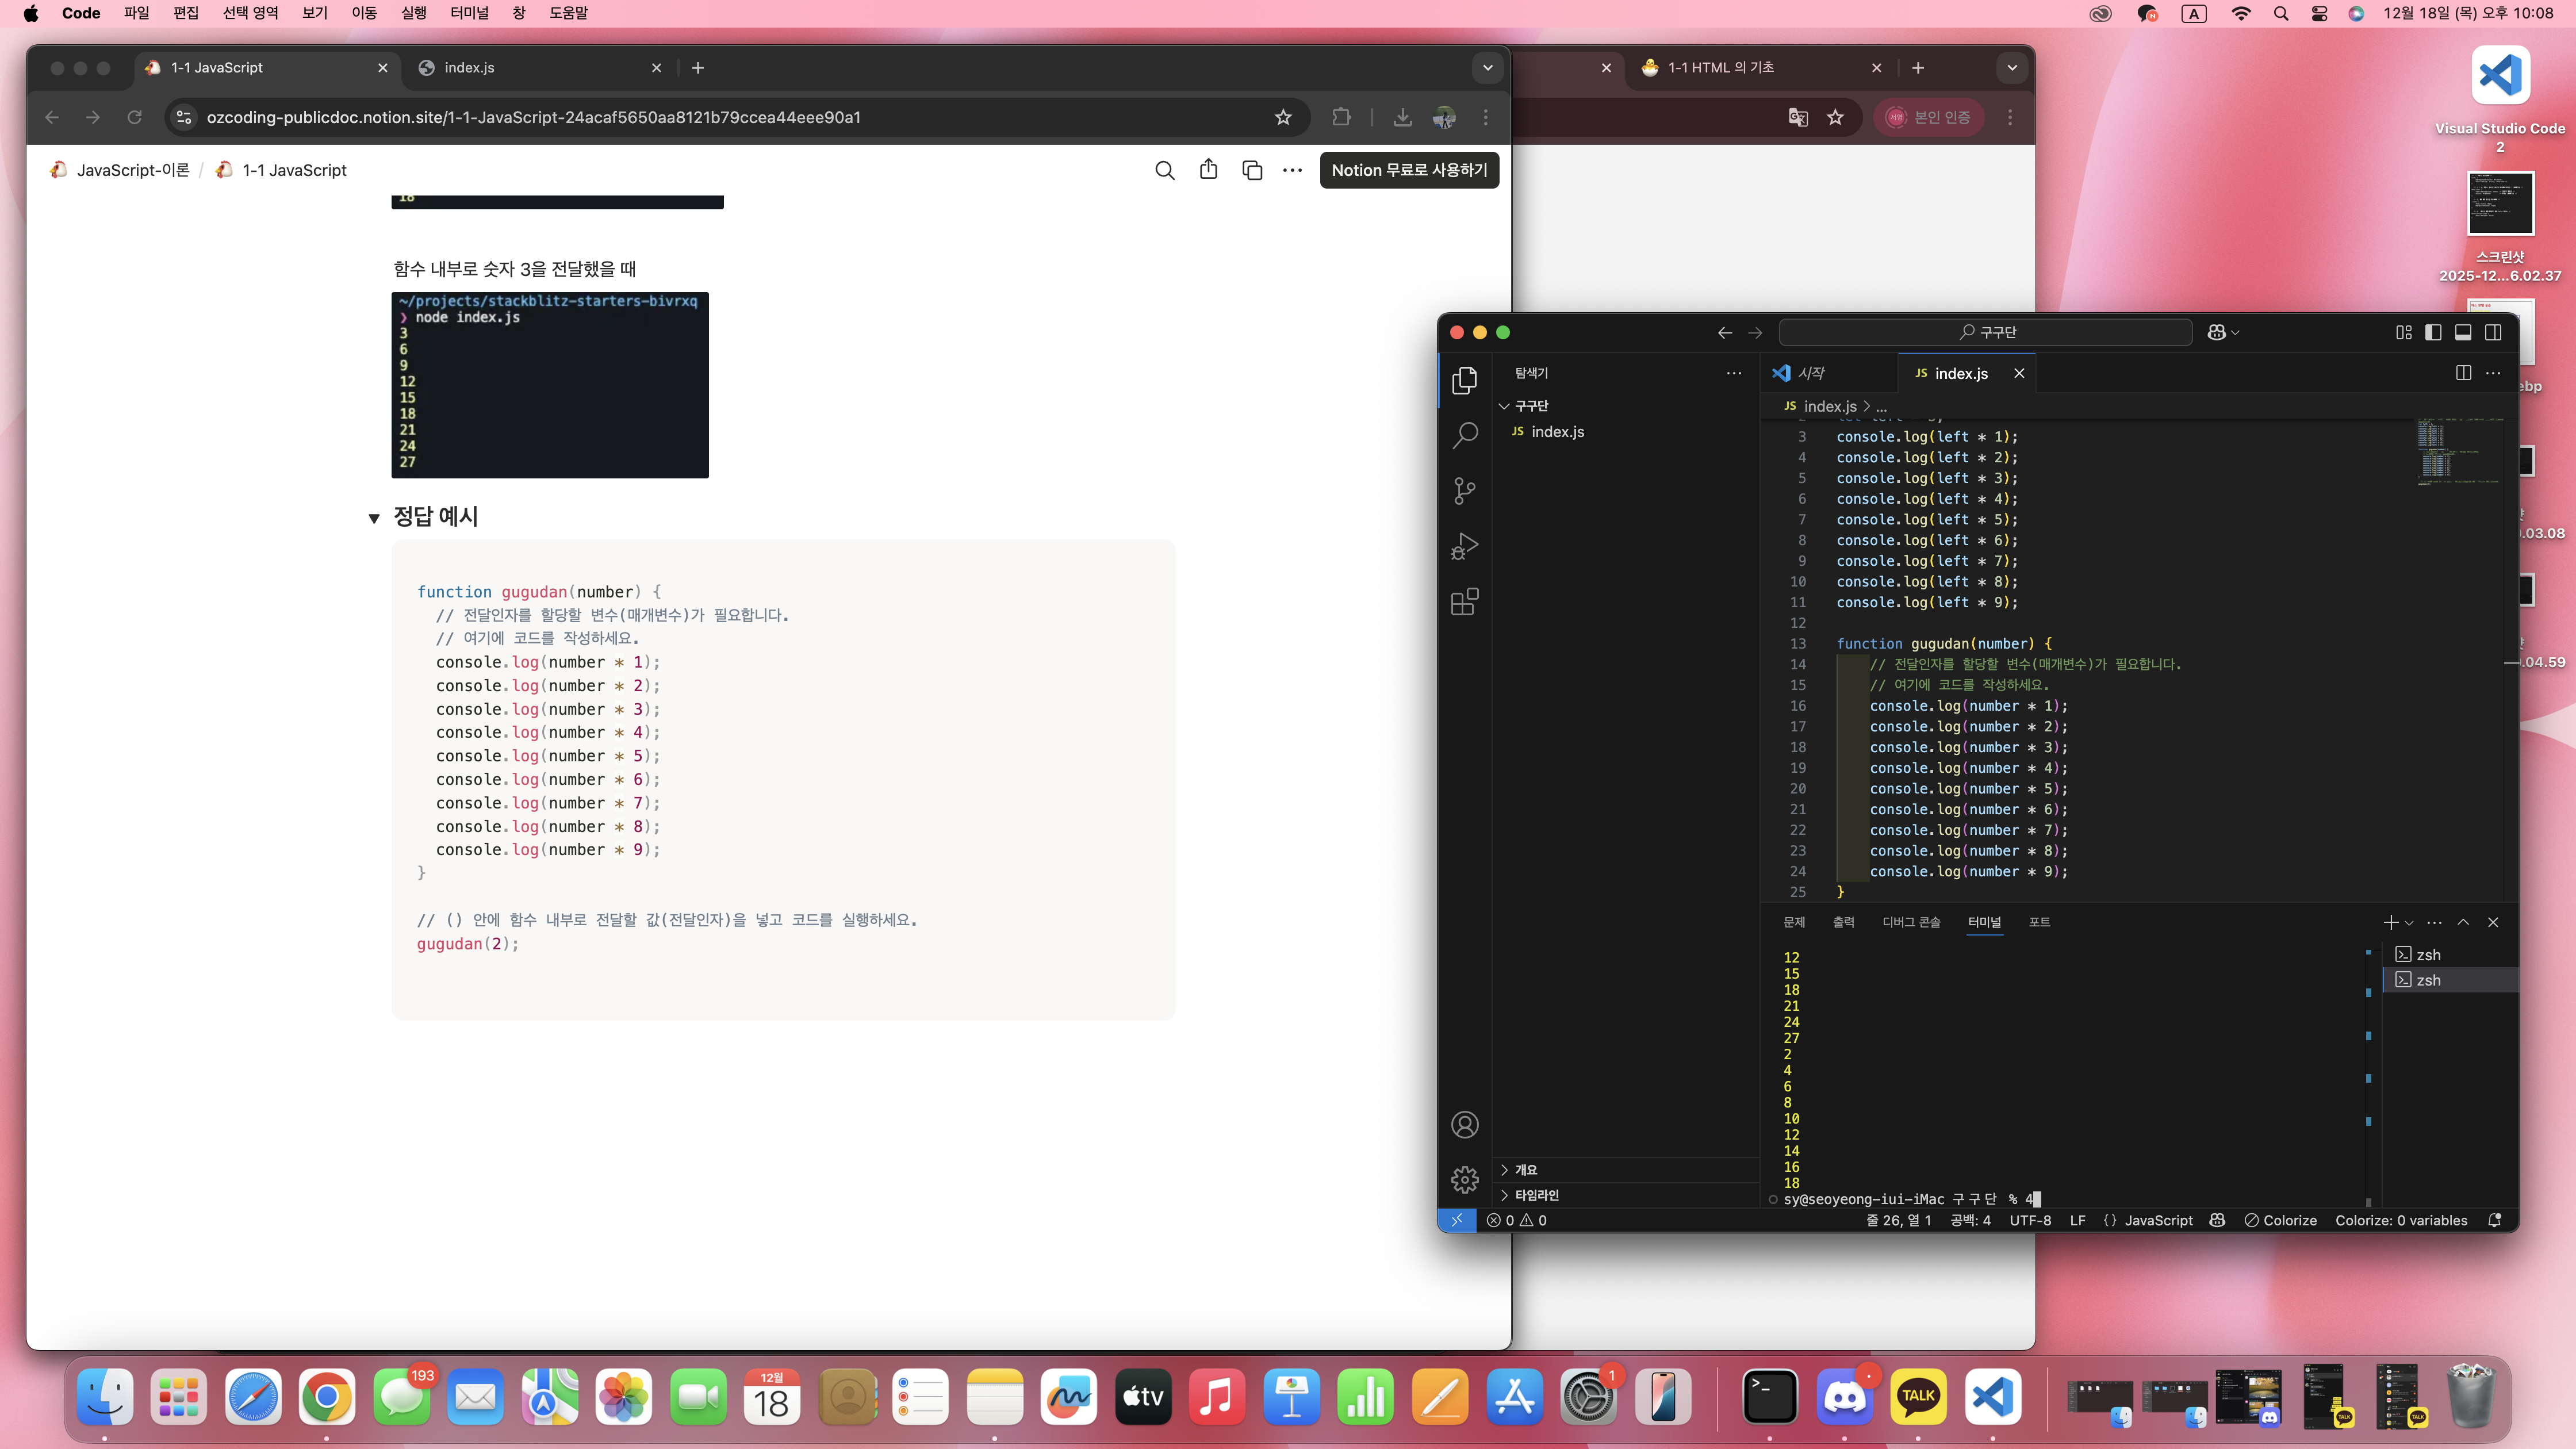The image size is (2576, 1449).
Task: Click the Notion 무료로 사용하기 button
Action: click(1409, 170)
